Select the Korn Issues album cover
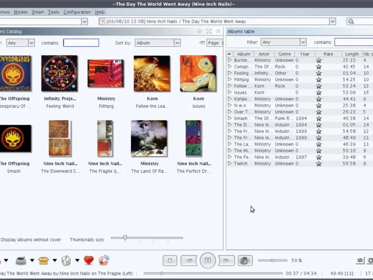The image size is (373, 280). pyautogui.click(x=198, y=74)
